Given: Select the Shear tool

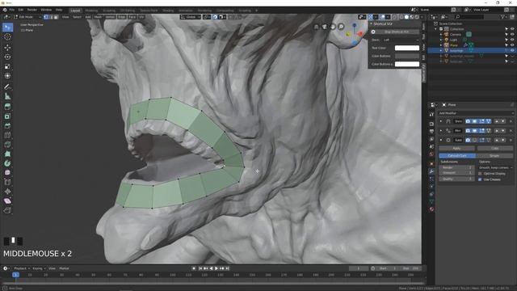Looking at the screenshot, I should coord(7,201).
